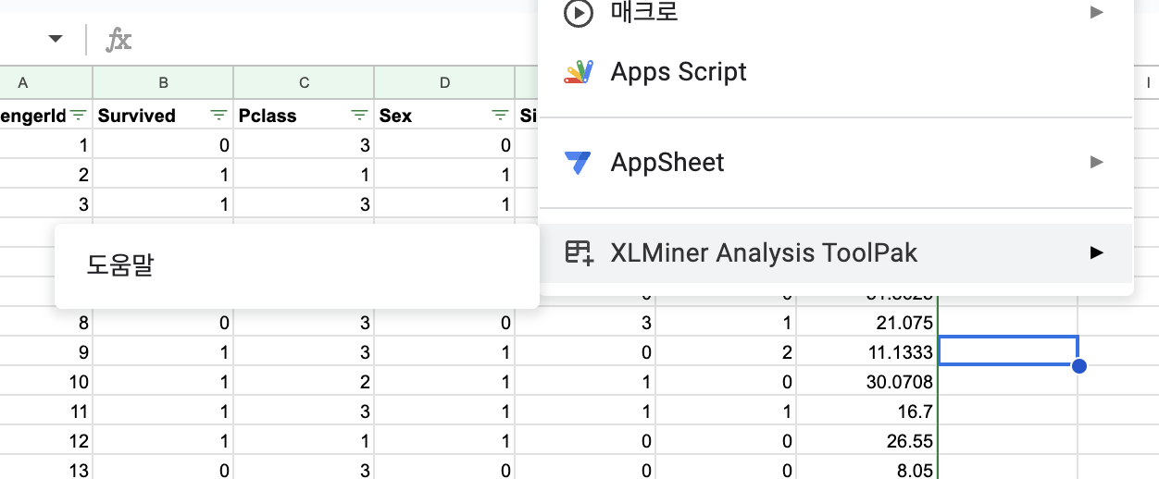Open the AppSheet menu entry
Viewport: 1159px width, 479px height.
point(836,163)
